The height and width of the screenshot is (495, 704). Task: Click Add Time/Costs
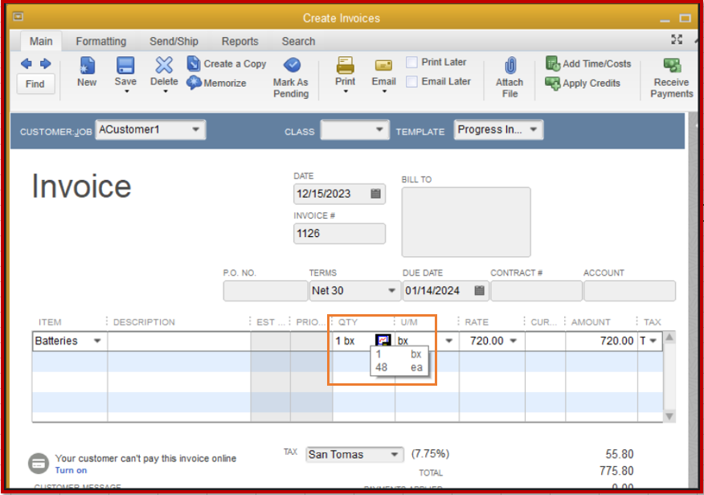coord(588,63)
